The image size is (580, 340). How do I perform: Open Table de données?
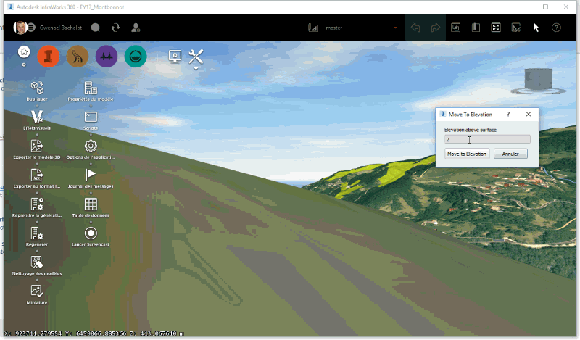pyautogui.click(x=91, y=204)
